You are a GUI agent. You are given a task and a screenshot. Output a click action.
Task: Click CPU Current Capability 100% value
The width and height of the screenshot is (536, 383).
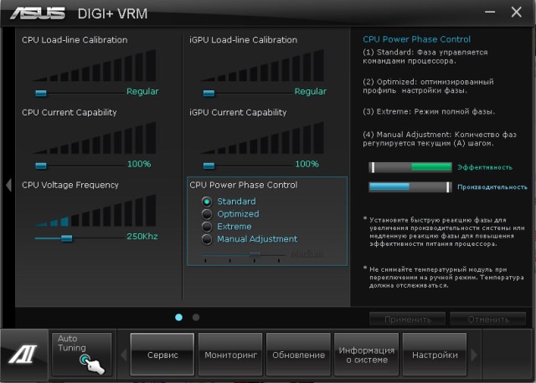click(139, 164)
